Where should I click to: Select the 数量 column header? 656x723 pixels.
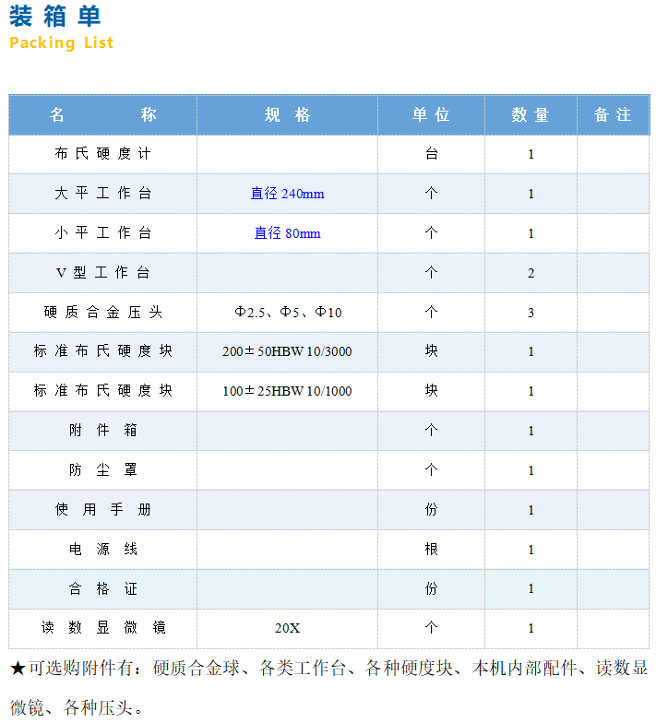(x=531, y=115)
